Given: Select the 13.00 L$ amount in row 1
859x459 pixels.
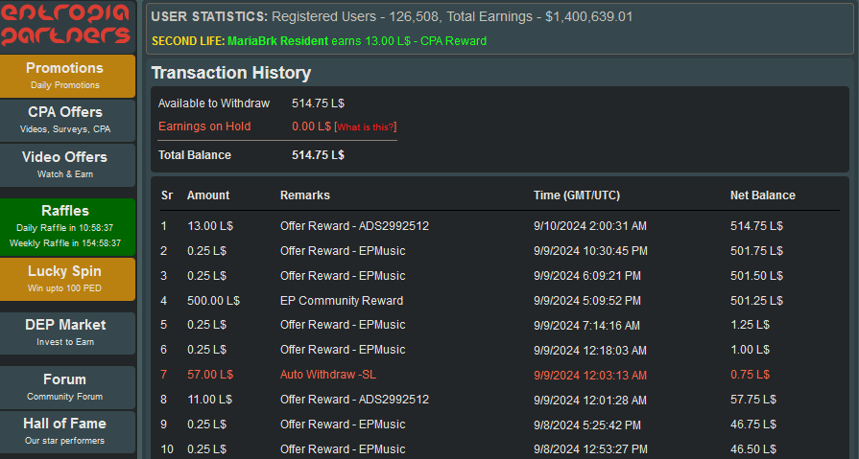Looking at the screenshot, I should point(210,226).
